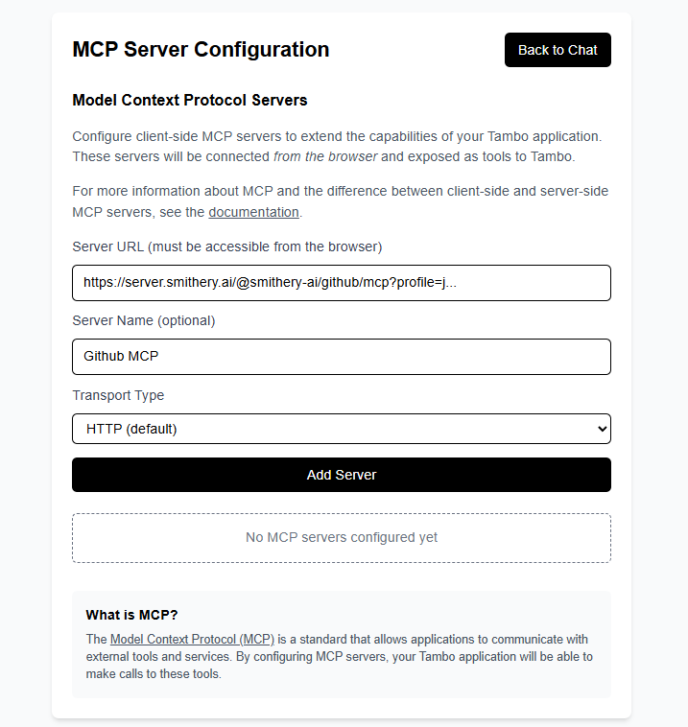
Task: Click the Server URL field label
Action: tap(226, 246)
